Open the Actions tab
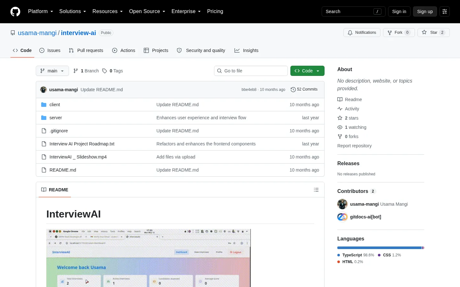This screenshot has height=287, width=460. [124, 50]
